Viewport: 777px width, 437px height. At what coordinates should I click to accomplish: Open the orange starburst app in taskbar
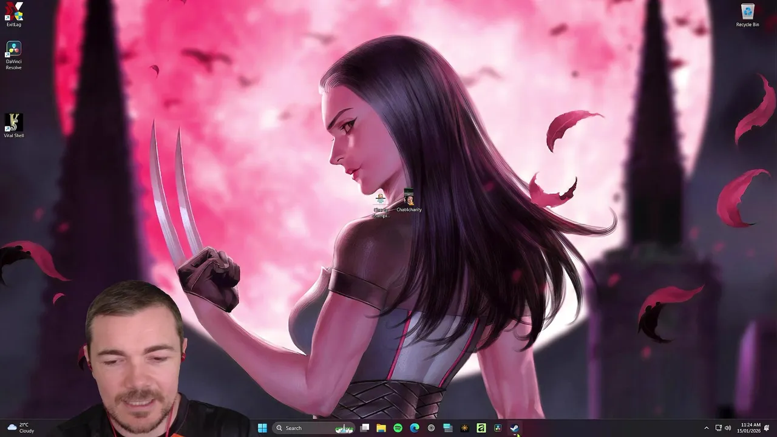pos(464,428)
